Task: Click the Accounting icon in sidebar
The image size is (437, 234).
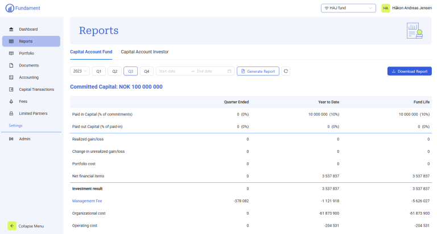Action: coord(11,77)
